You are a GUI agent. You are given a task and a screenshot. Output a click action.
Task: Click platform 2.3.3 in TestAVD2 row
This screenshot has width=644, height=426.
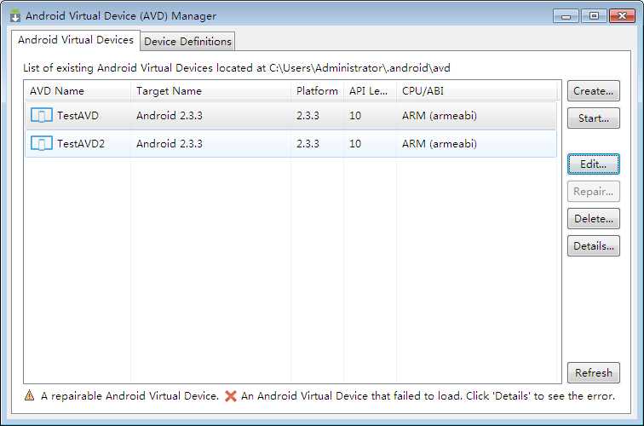click(x=308, y=144)
